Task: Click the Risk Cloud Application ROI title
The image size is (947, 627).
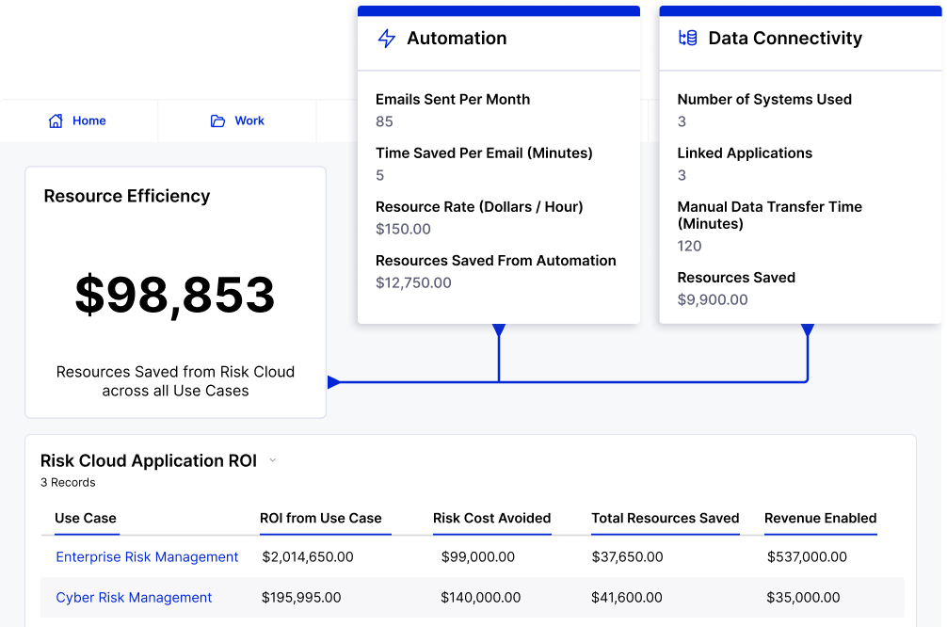Action: click(x=149, y=461)
